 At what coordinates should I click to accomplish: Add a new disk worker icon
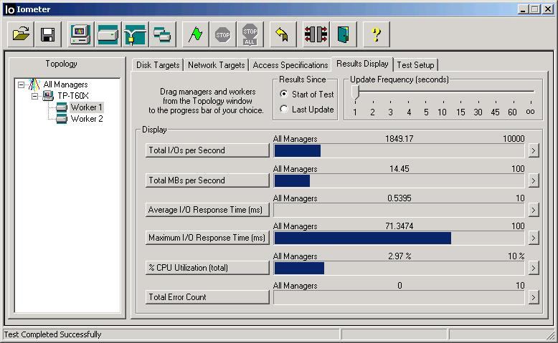[x=108, y=34]
